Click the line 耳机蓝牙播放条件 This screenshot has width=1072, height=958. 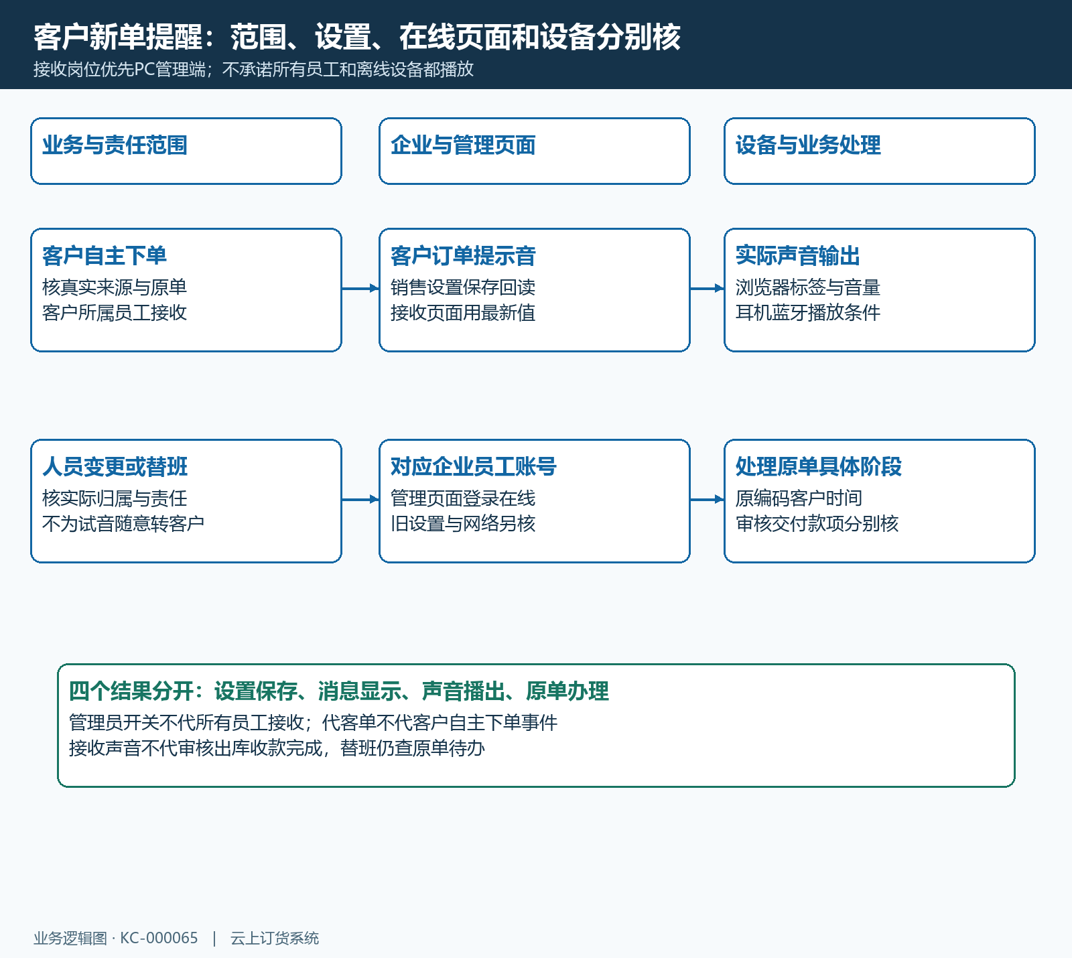(808, 312)
